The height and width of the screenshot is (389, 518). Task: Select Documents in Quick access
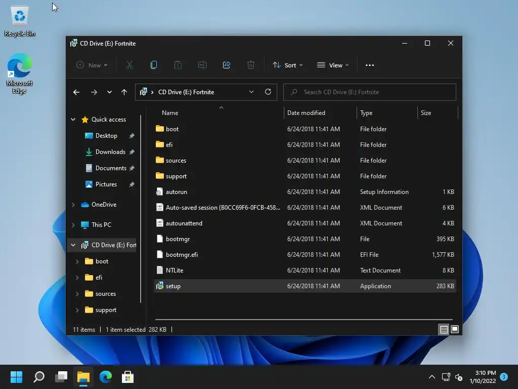coord(111,168)
